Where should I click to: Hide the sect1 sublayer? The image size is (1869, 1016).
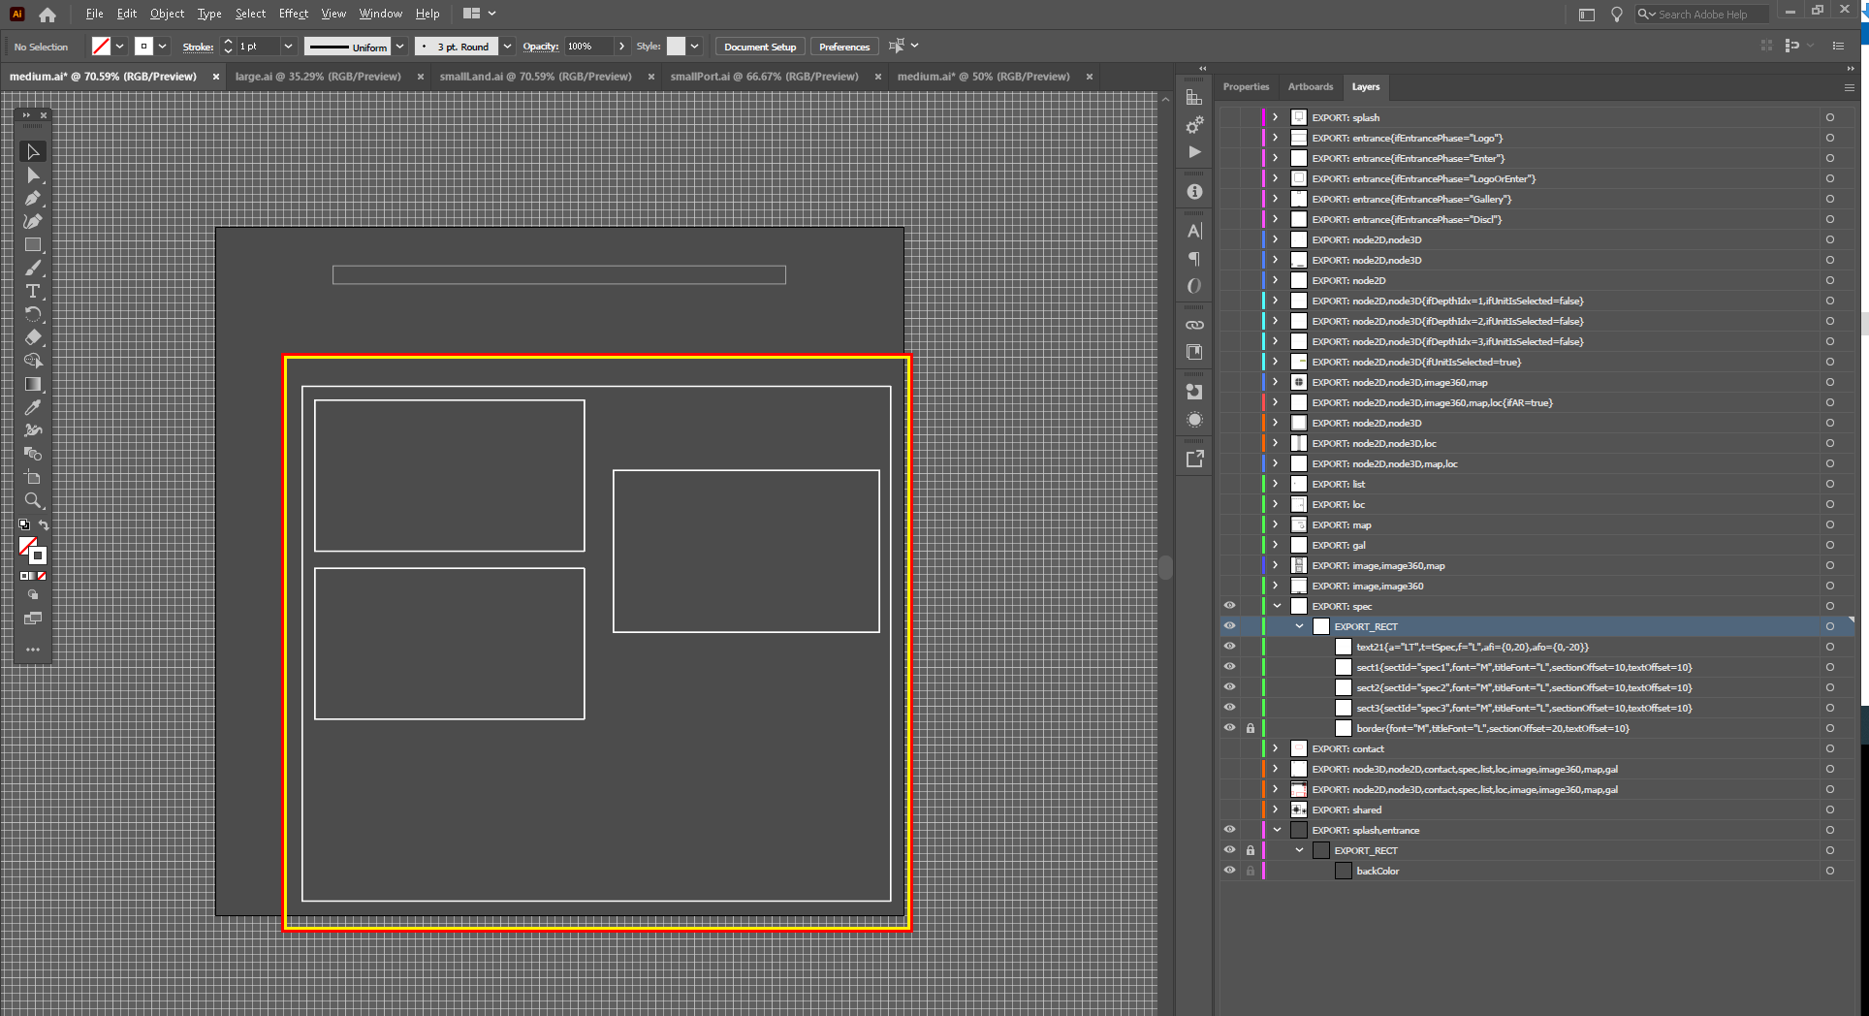(1229, 667)
